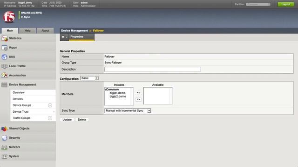Open Network menu item
Image resolution: width=298 pixels, height=167 pixels.
(14, 147)
